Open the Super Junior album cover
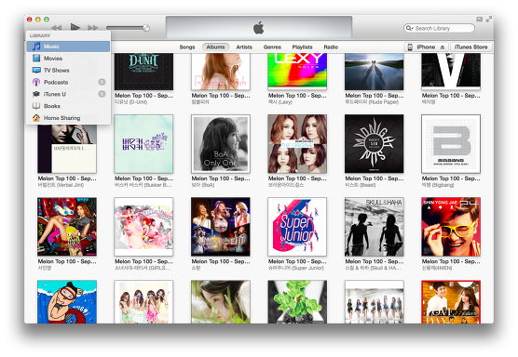This screenshot has height=357, width=518. click(297, 227)
